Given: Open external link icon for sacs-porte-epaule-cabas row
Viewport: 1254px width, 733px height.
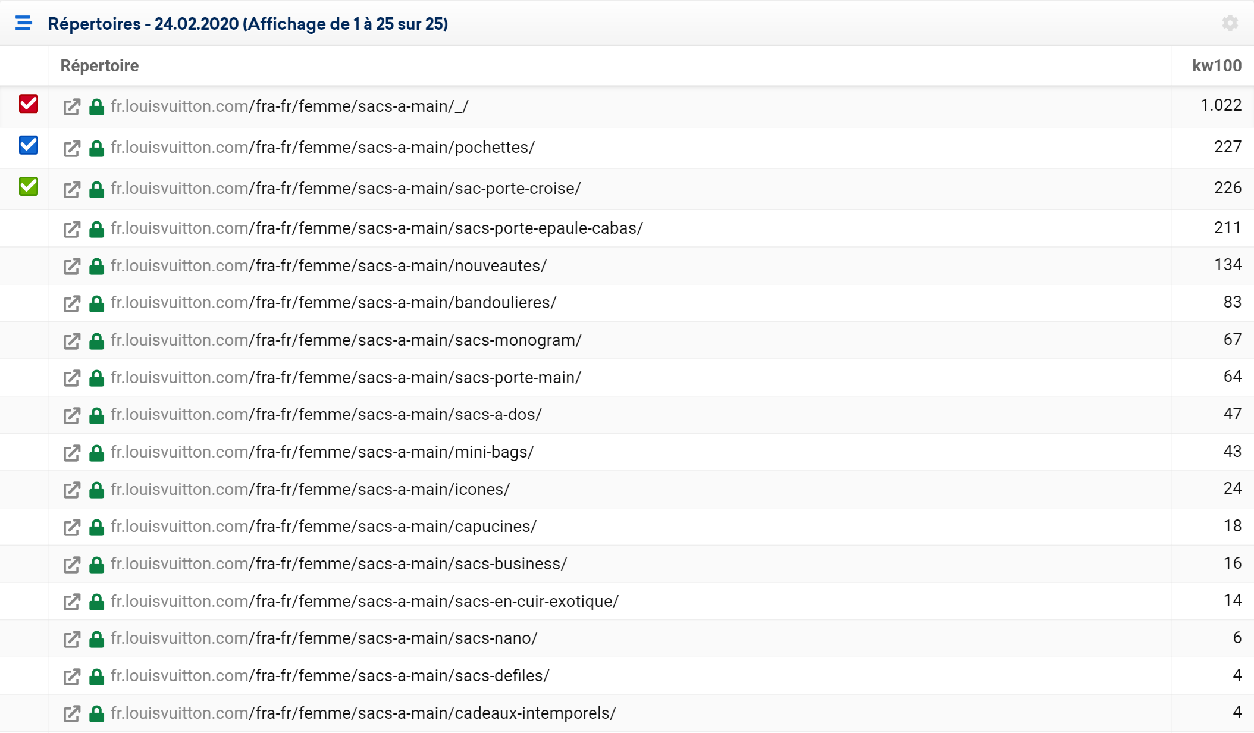Looking at the screenshot, I should coord(72,229).
